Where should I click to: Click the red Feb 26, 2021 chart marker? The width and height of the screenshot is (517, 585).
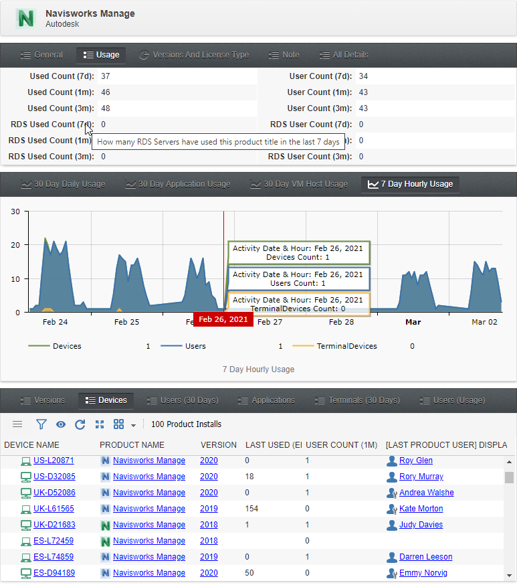pyautogui.click(x=223, y=319)
